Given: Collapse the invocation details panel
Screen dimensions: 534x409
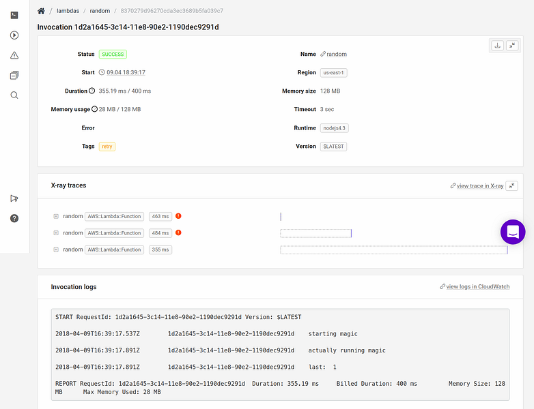Looking at the screenshot, I should [x=512, y=46].
